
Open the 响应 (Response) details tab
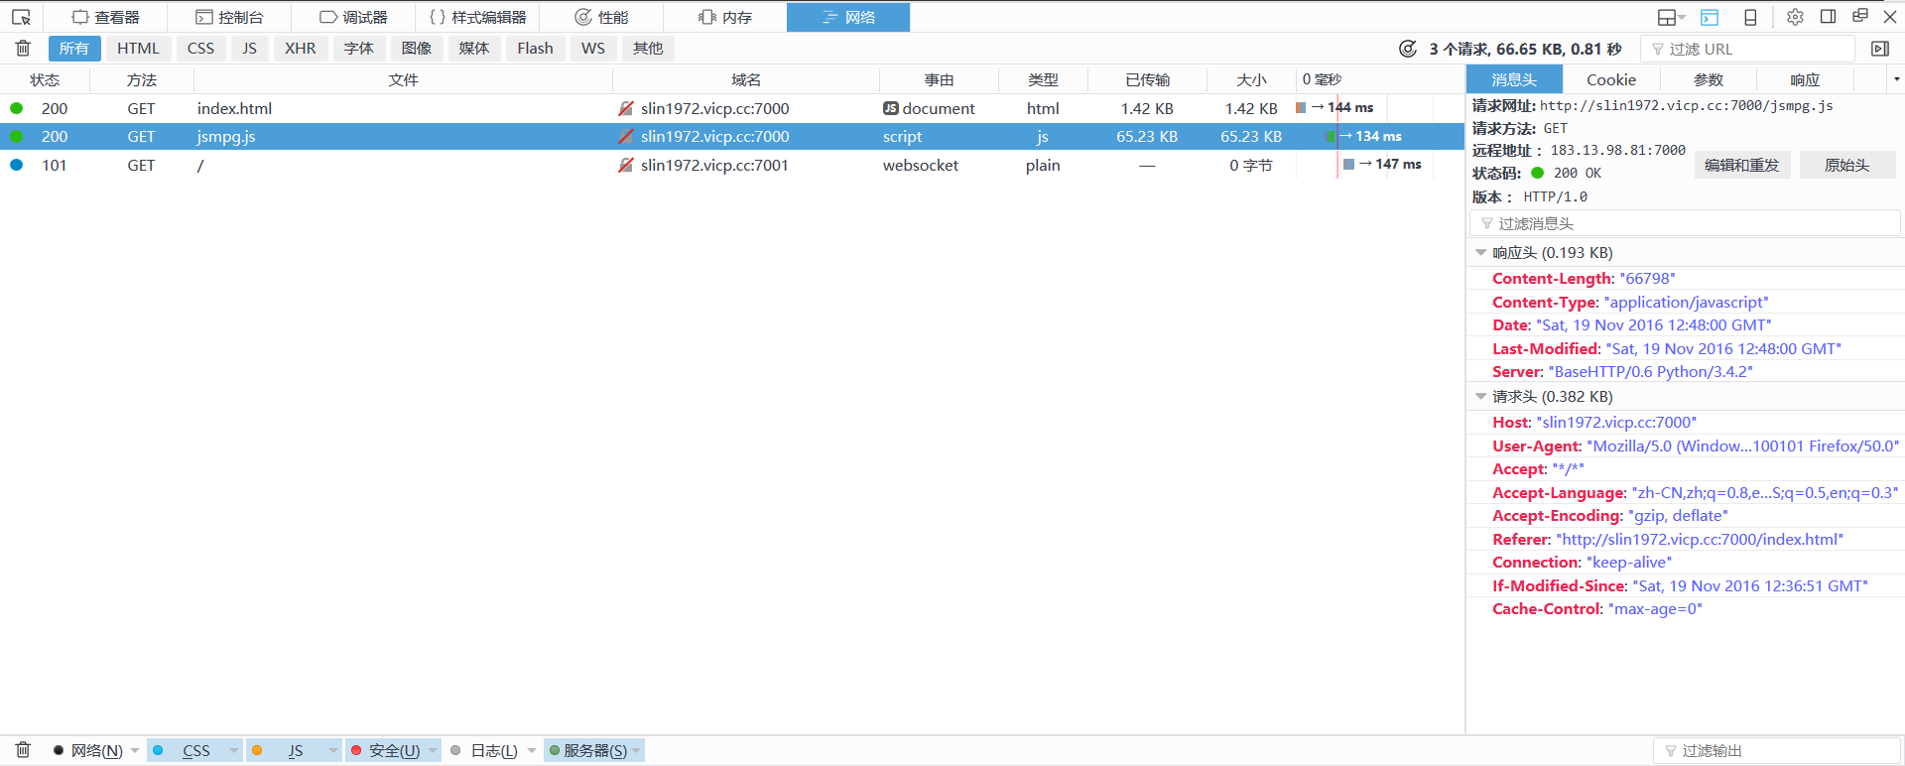[x=1806, y=79]
